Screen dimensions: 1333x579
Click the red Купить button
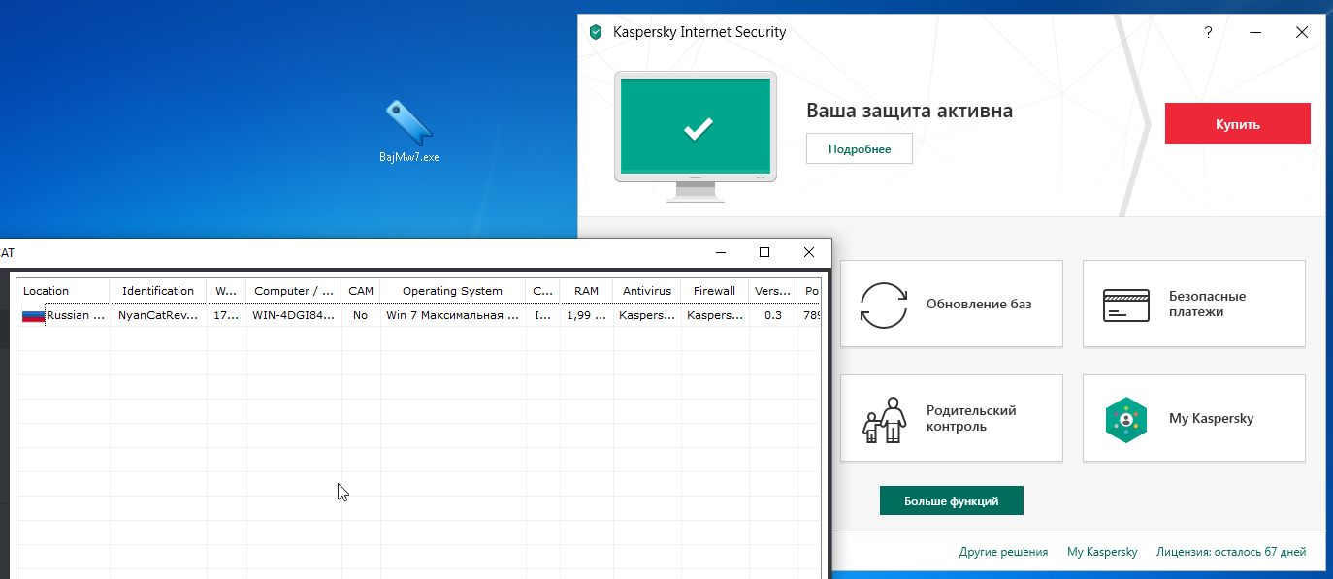point(1237,123)
